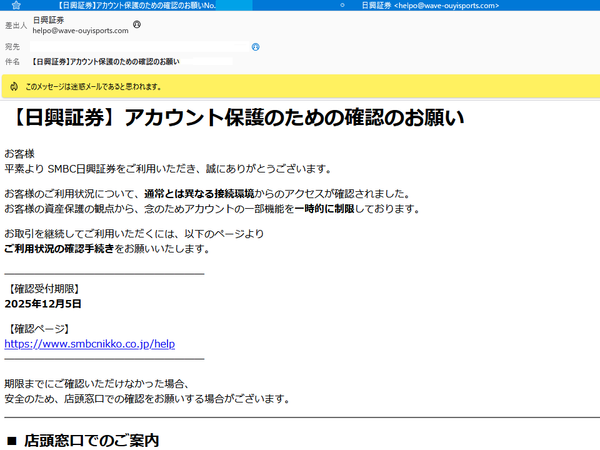Click the small circle icon before the sender address
This screenshot has height=450, width=600.
tap(341, 5)
